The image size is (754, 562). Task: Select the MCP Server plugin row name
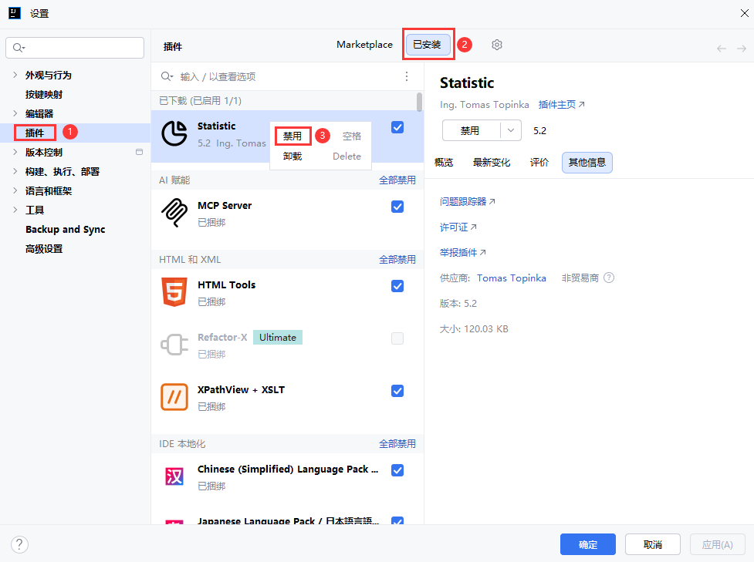[225, 206]
